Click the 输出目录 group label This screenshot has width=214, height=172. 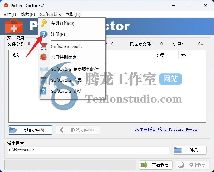pyautogui.click(x=16, y=143)
